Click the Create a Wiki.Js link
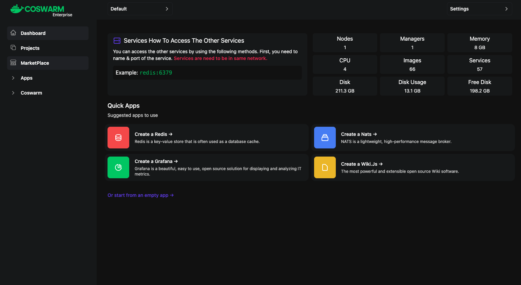The height and width of the screenshot is (285, 521). 362,164
